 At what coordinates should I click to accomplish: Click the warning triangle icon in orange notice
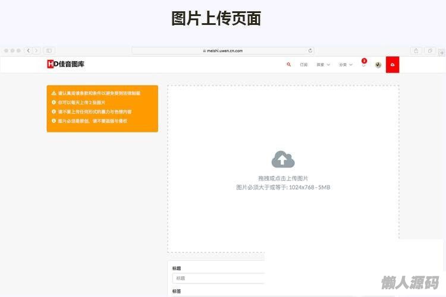click(x=54, y=93)
